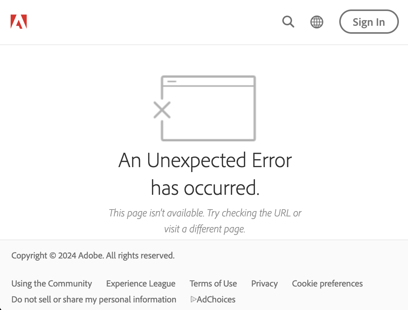Image resolution: width=408 pixels, height=310 pixels.
Task: Go to the Experience League link
Action: pyautogui.click(x=141, y=283)
